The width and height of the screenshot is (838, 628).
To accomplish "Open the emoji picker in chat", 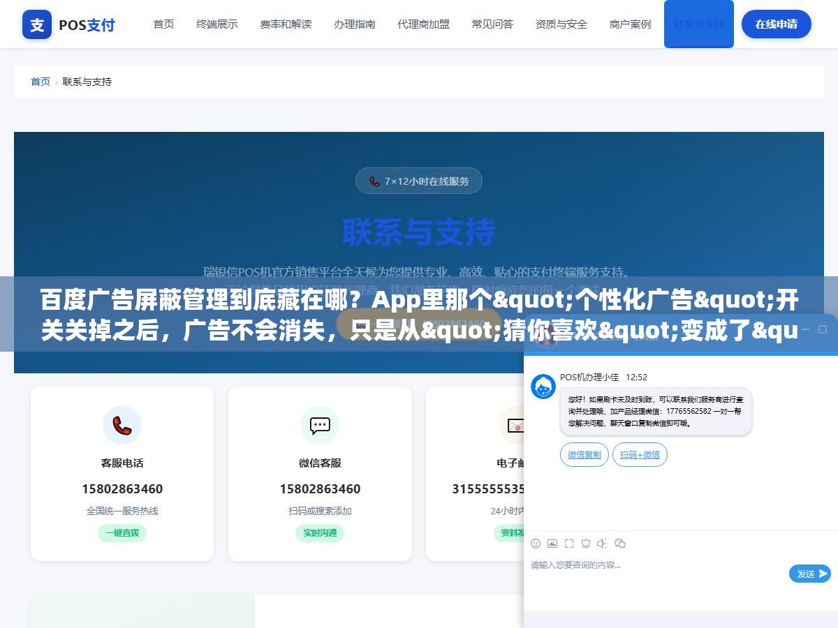I will pyautogui.click(x=536, y=543).
